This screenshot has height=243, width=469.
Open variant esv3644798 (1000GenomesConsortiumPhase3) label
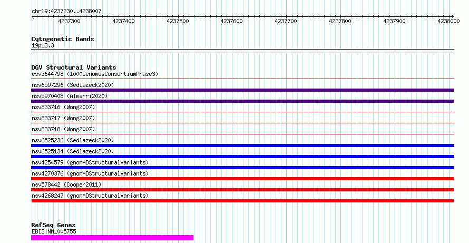(95, 74)
